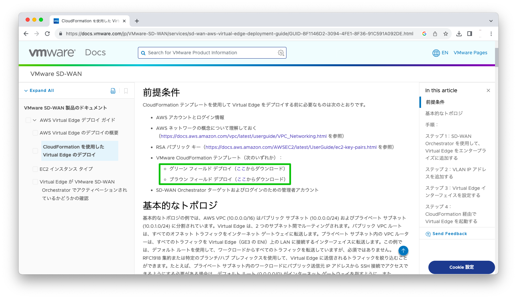Go back using browser back arrow
The width and height of the screenshot is (517, 299).
26,34
